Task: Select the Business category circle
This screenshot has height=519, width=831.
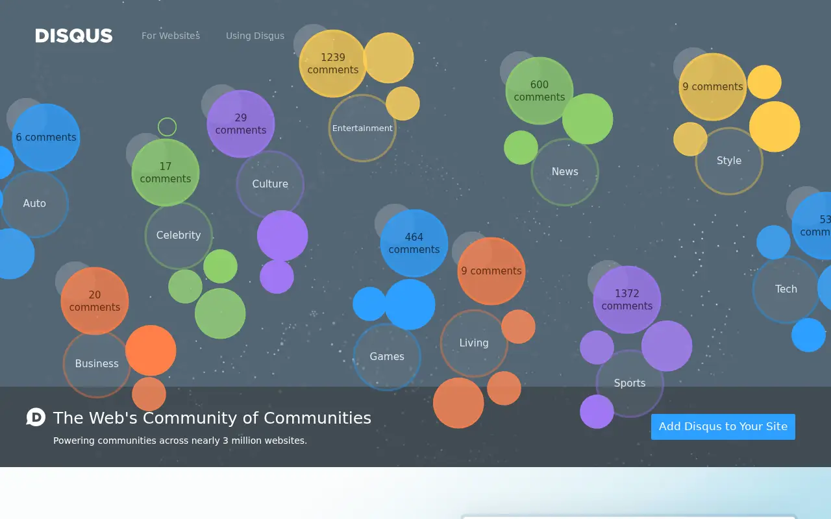Action: [97, 364]
